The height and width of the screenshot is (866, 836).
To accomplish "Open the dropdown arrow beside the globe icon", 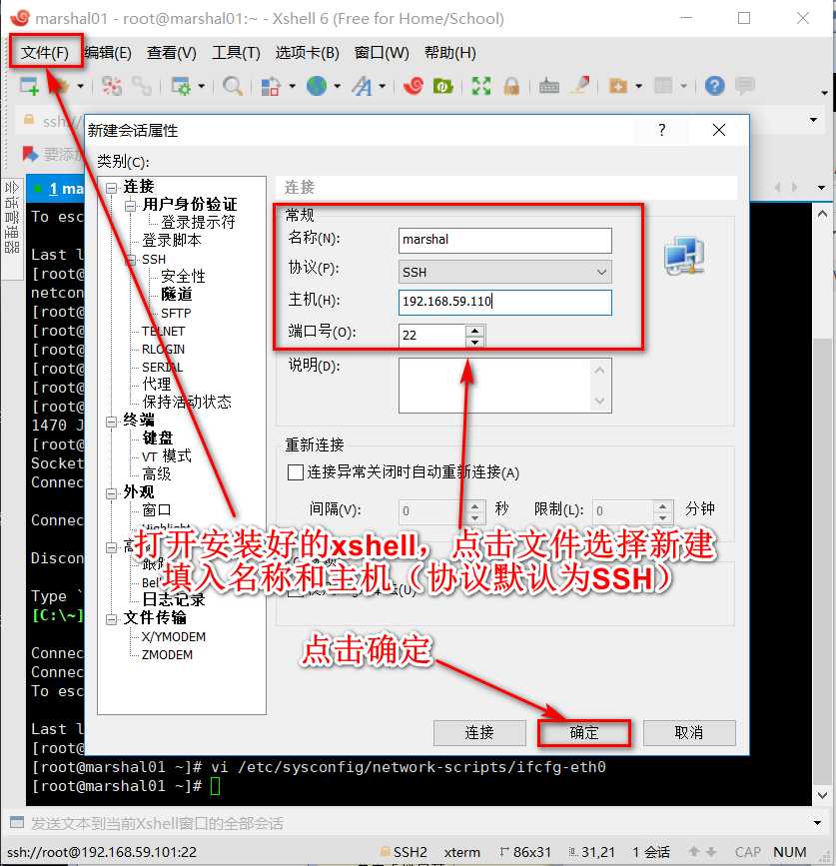I will tap(337, 86).
